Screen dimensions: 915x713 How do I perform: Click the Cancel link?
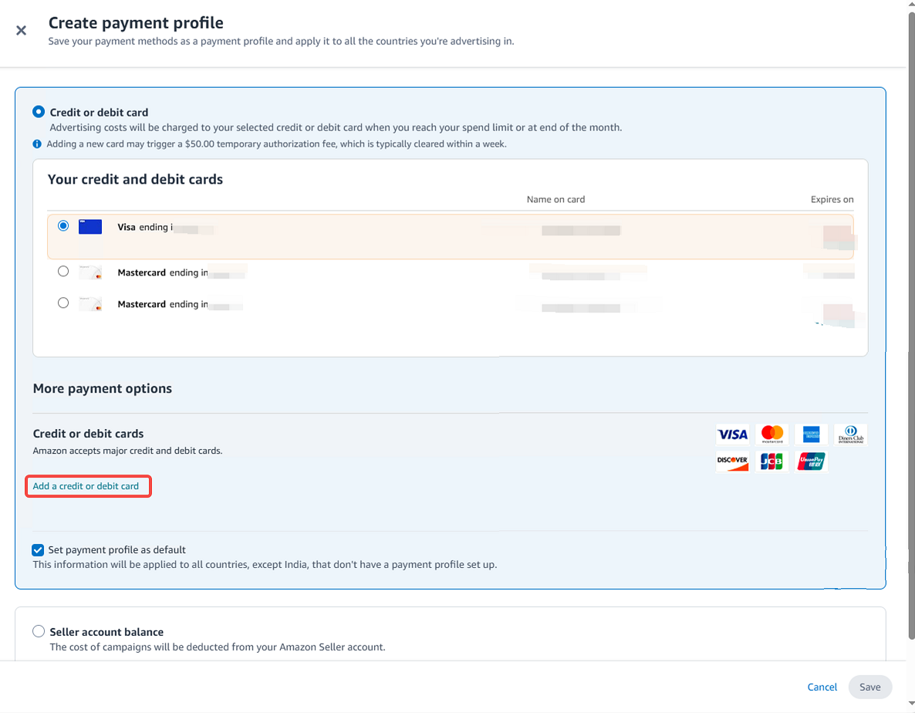[822, 687]
